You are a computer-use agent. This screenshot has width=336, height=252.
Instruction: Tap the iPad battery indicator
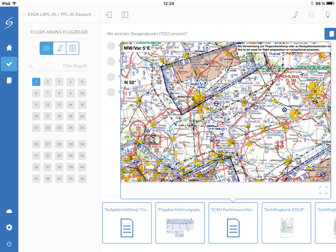point(330,4)
